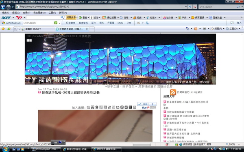Click the yellow 網頁搜尋 web search button

pos(71,17)
